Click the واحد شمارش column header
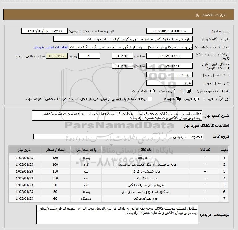Viewport: 238px width, 230px height. 86,150
